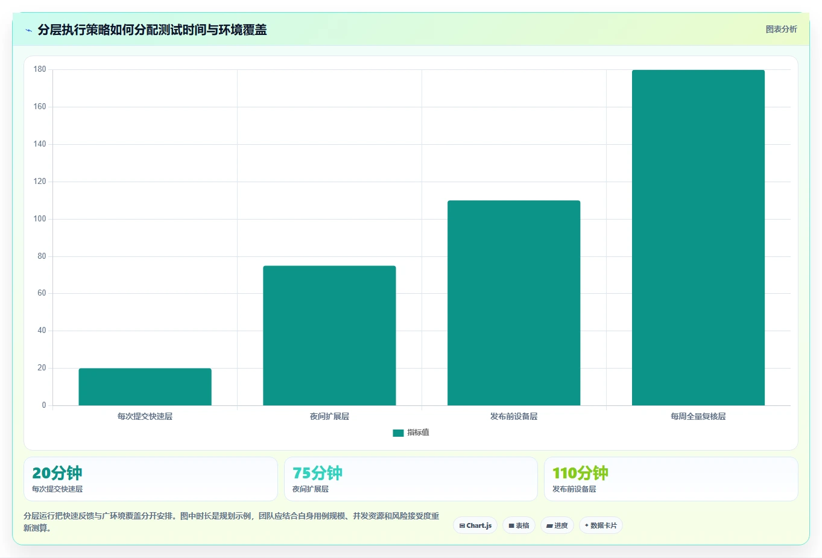Click the 每周全量复核层 bar in the chart

click(698, 238)
